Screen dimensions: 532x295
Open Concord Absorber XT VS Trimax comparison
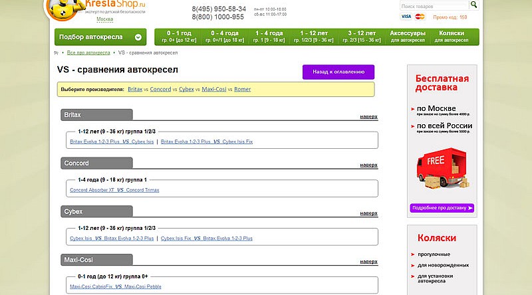pos(114,190)
